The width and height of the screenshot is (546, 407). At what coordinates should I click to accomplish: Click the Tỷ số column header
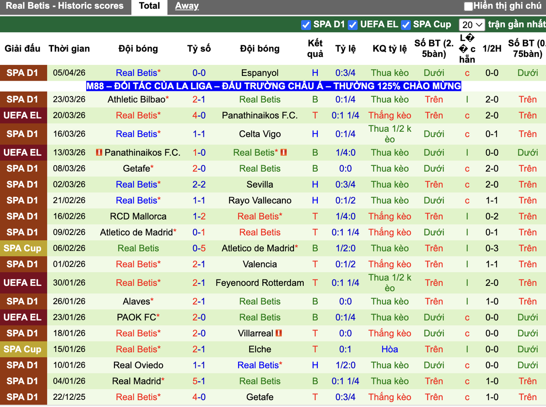coord(199,49)
